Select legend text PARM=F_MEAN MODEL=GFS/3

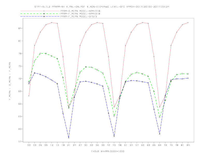[79, 17]
